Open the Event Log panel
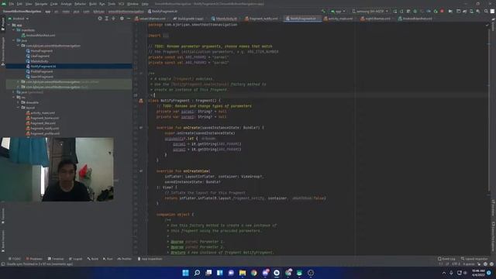Image resolution: width=496 pixels, height=279 pixels. pyautogui.click(x=446, y=259)
